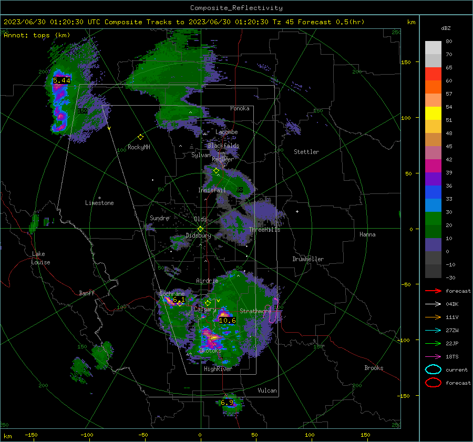Select the light gray 70-80 dBZ swatch

click(x=433, y=48)
